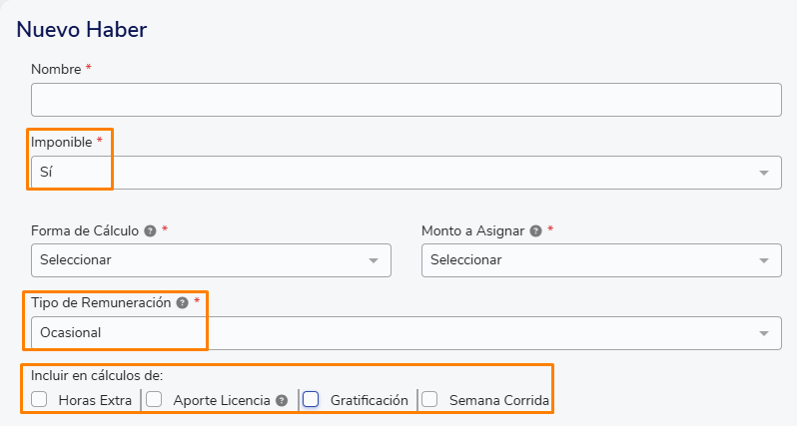Expand the Forma de Cálculo dropdown
Image resolution: width=797 pixels, height=426 pixels.
pos(211,260)
